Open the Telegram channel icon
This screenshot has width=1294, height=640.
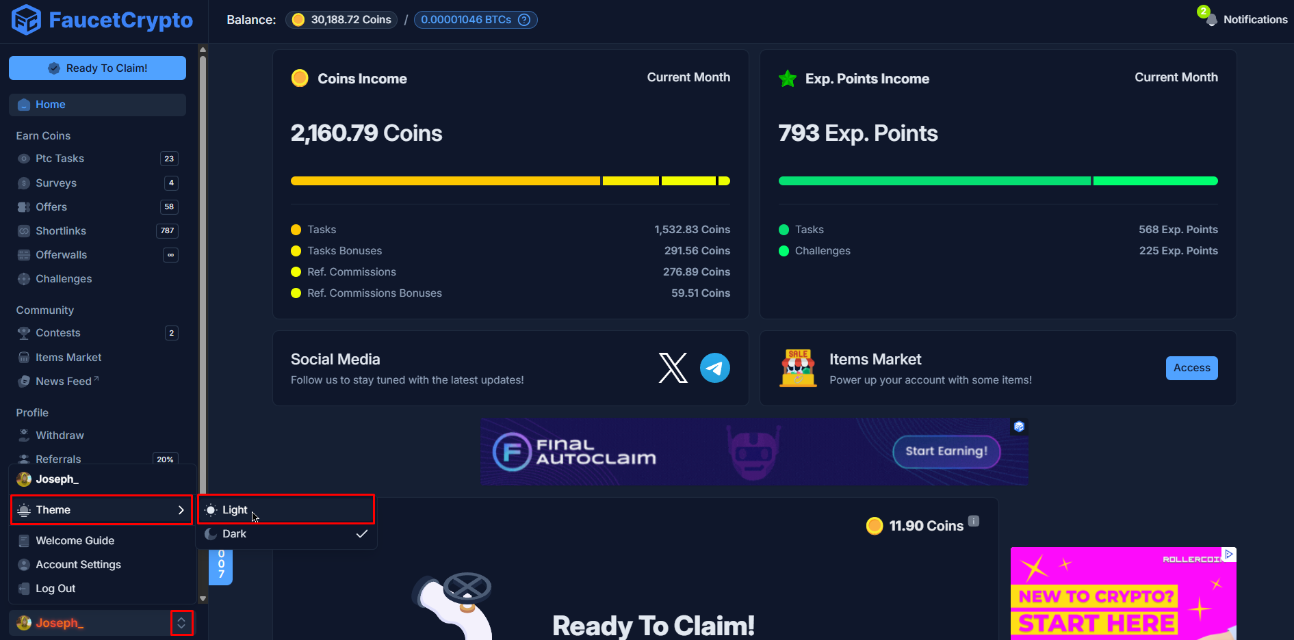point(714,368)
